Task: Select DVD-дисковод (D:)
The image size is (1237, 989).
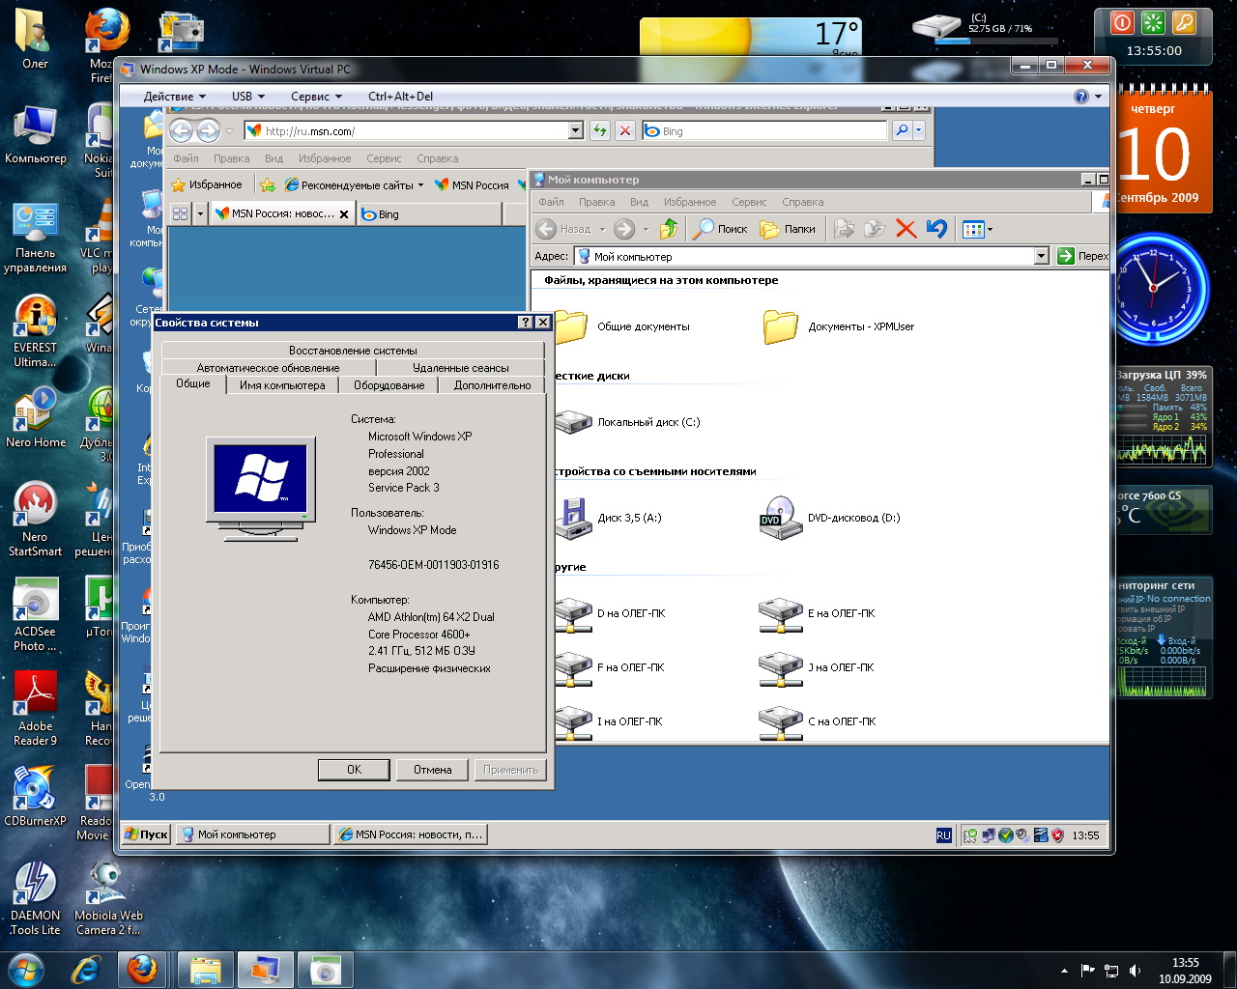Action: (830, 518)
